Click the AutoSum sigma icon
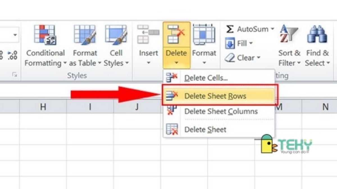Screen dimensions: 337x189 coord(230,29)
